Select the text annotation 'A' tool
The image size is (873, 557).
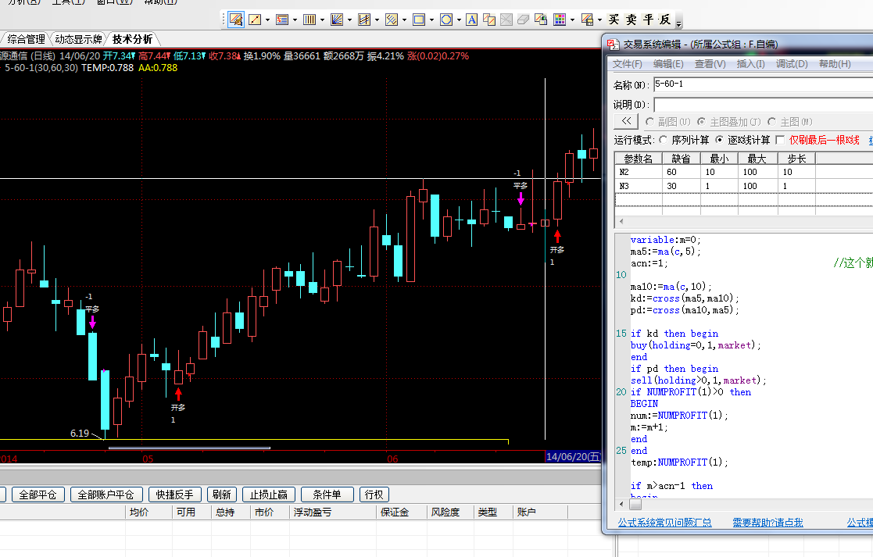coord(473,20)
